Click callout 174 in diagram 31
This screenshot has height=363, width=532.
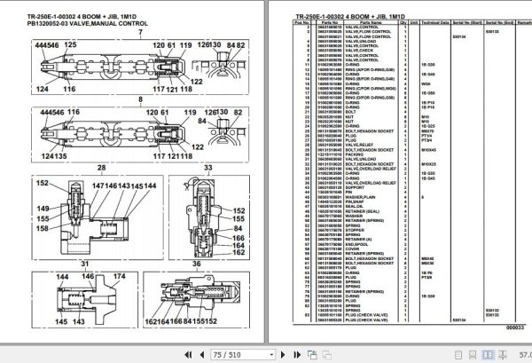pyautogui.click(x=119, y=276)
